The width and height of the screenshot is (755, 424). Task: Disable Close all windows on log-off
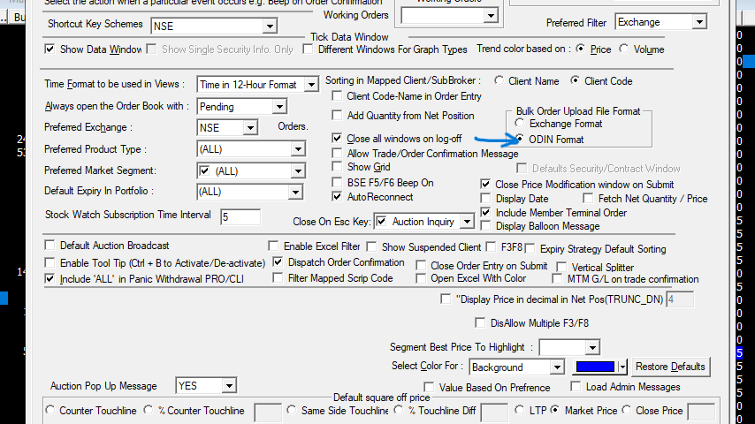337,139
